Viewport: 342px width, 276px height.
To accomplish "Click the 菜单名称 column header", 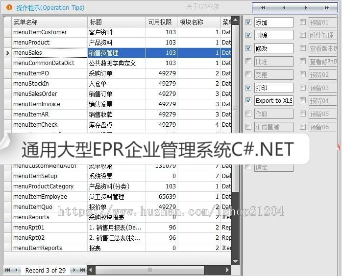I will pyautogui.click(x=49, y=22).
